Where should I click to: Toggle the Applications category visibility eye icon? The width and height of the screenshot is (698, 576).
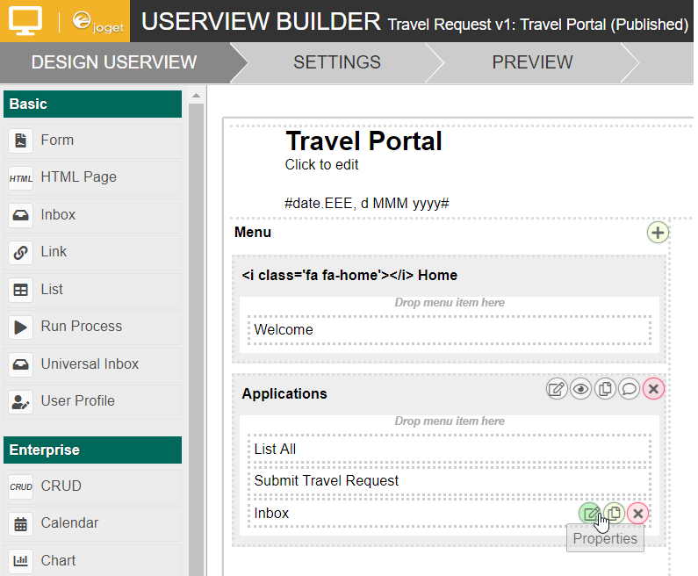click(580, 389)
